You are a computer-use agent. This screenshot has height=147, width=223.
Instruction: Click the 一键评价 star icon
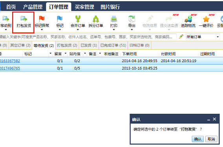tap(206, 19)
